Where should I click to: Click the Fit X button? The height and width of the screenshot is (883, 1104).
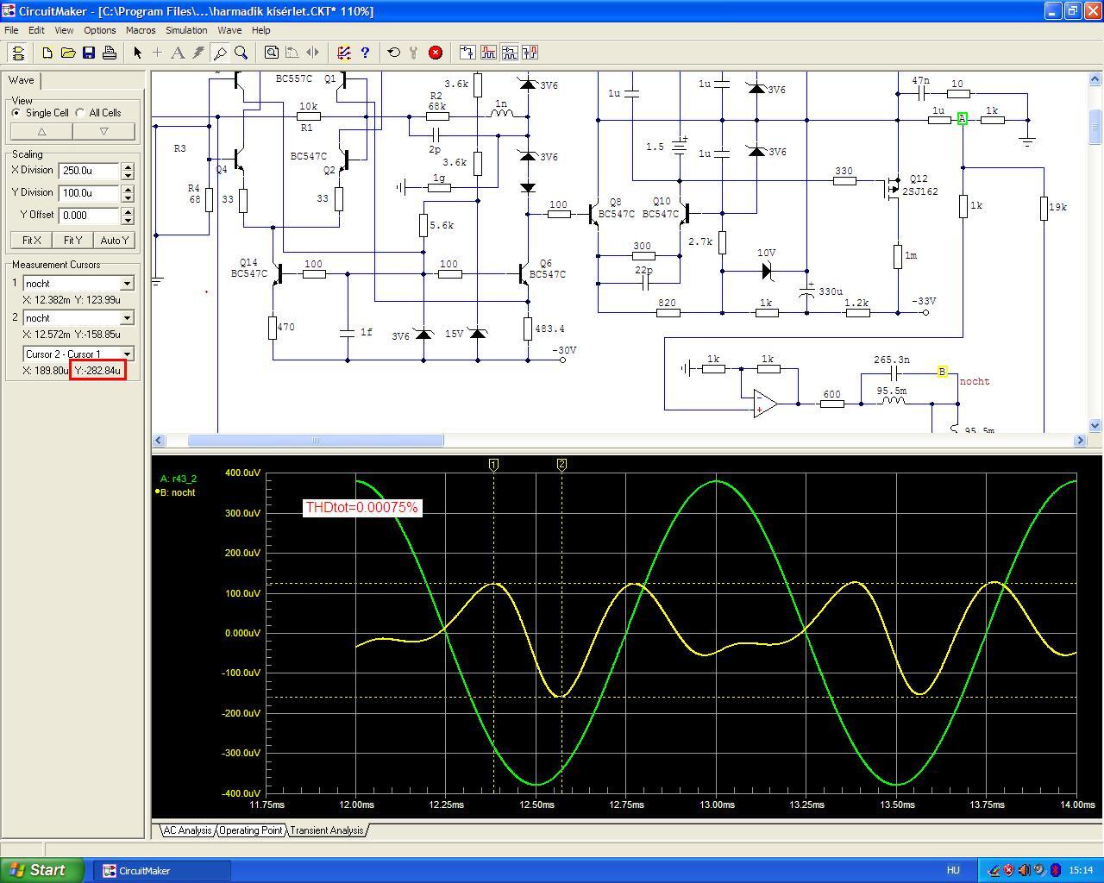[x=32, y=241]
